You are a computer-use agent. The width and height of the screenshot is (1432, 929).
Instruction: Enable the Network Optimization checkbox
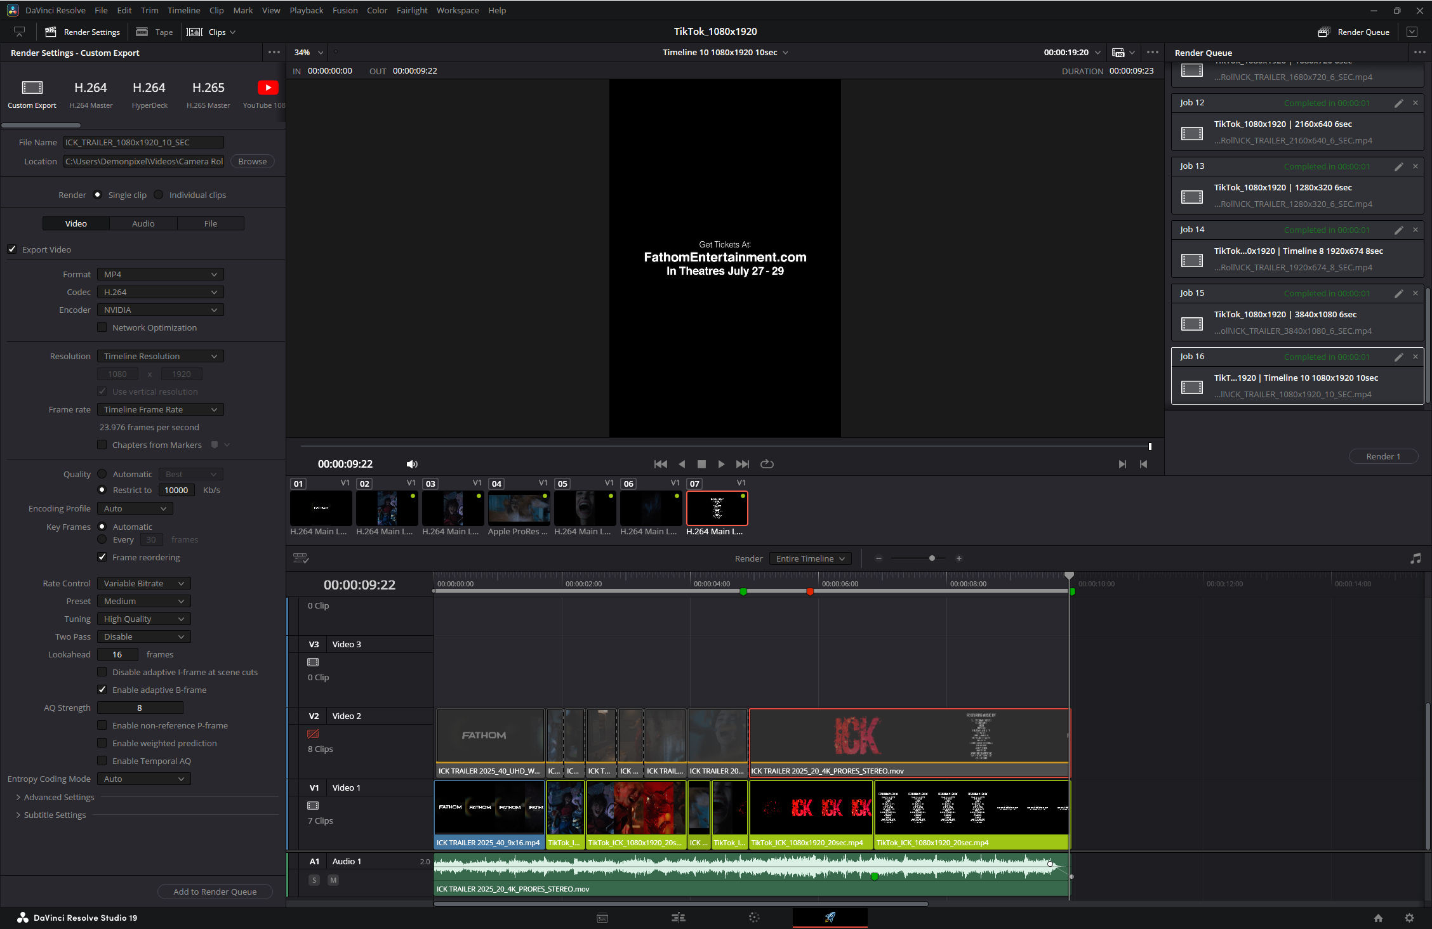[102, 327]
